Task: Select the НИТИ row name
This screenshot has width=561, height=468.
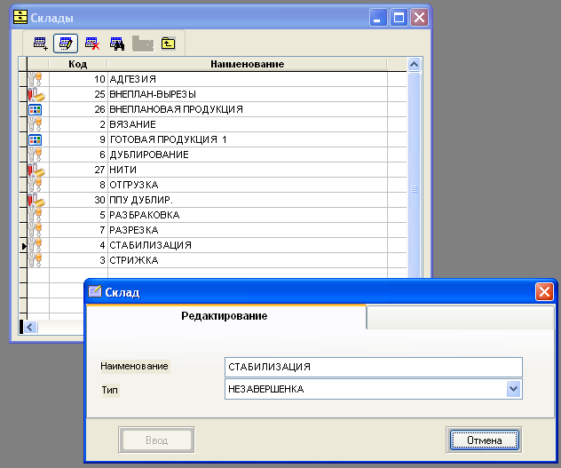Action: click(x=122, y=170)
